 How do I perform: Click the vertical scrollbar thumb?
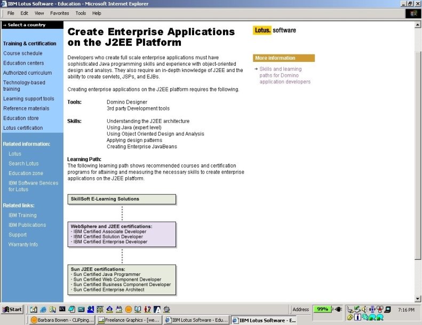pyautogui.click(x=418, y=155)
